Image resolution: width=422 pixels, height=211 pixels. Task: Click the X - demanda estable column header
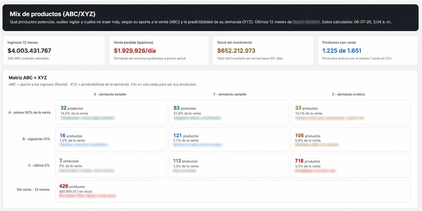coord(109,95)
